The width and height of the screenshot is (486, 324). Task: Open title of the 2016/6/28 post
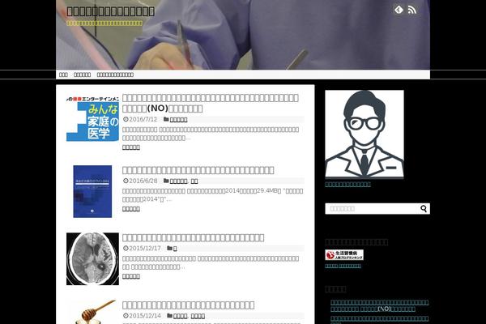click(x=198, y=170)
